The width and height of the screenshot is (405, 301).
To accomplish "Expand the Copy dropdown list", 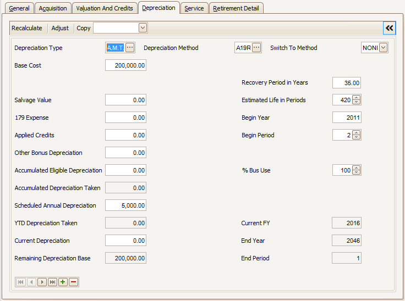I will (x=143, y=27).
